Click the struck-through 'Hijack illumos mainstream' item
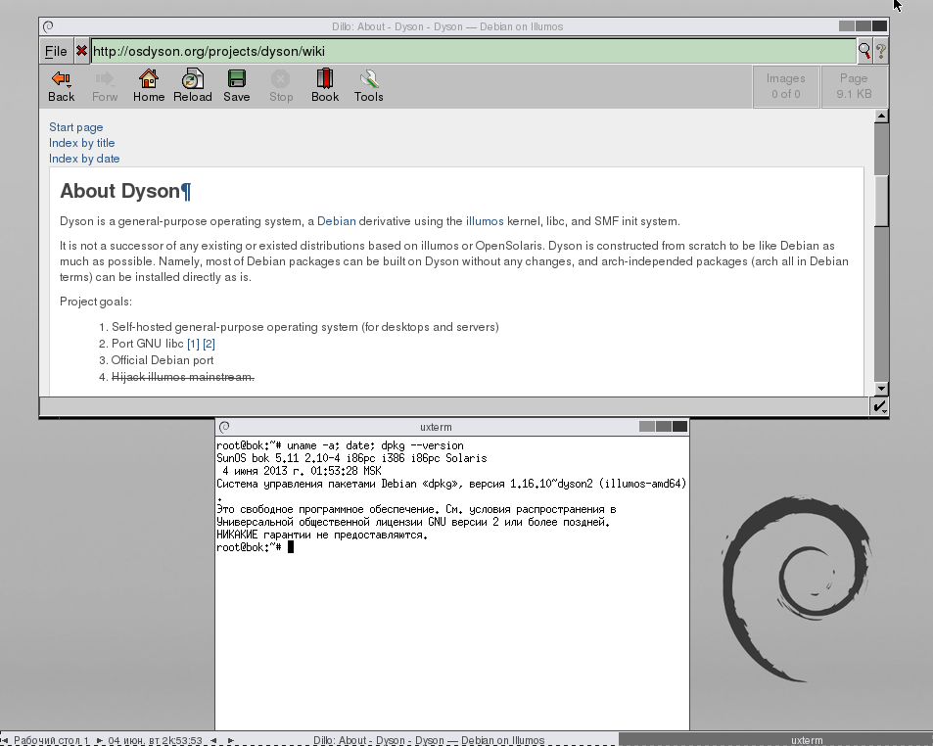 click(x=183, y=377)
